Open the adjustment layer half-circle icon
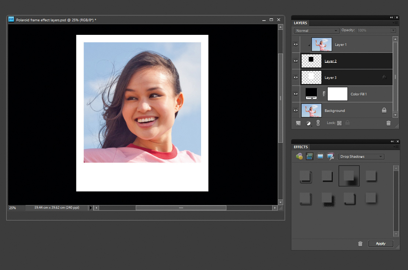Screen dimensions: 408x270 point(309,123)
